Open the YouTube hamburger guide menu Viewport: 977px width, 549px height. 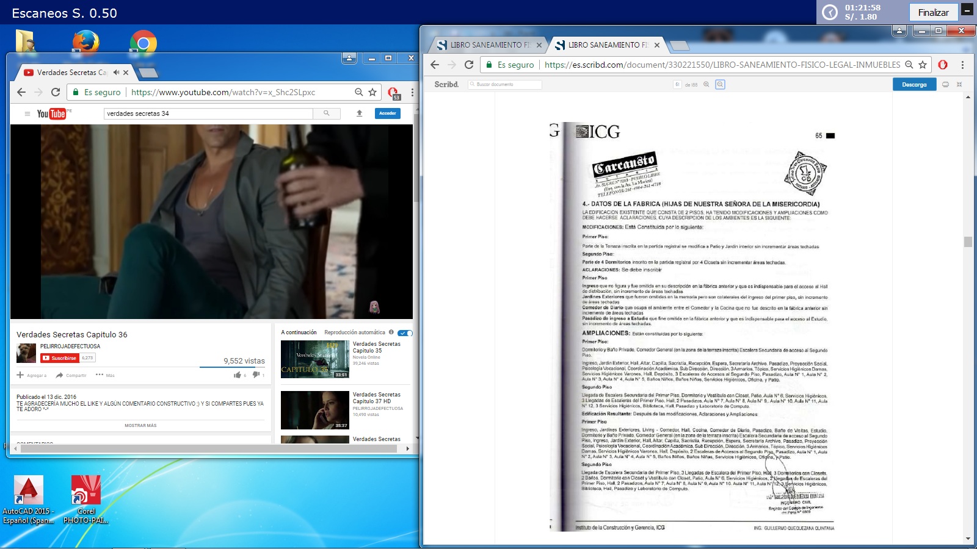point(27,113)
